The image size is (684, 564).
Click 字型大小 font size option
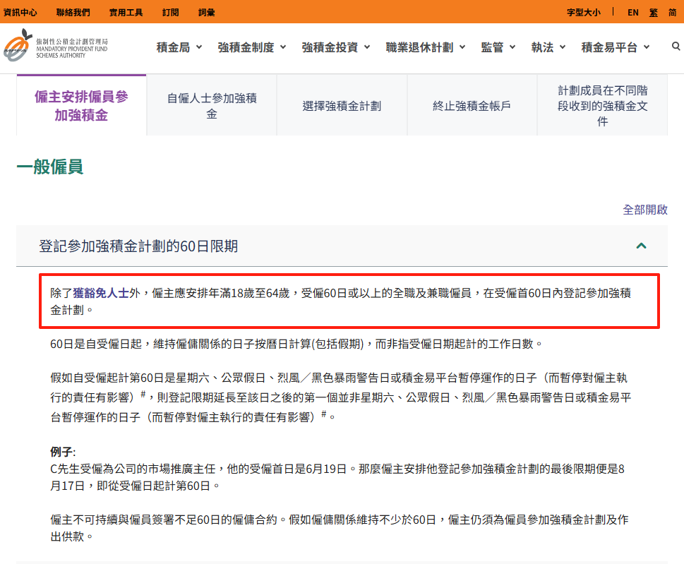(584, 12)
